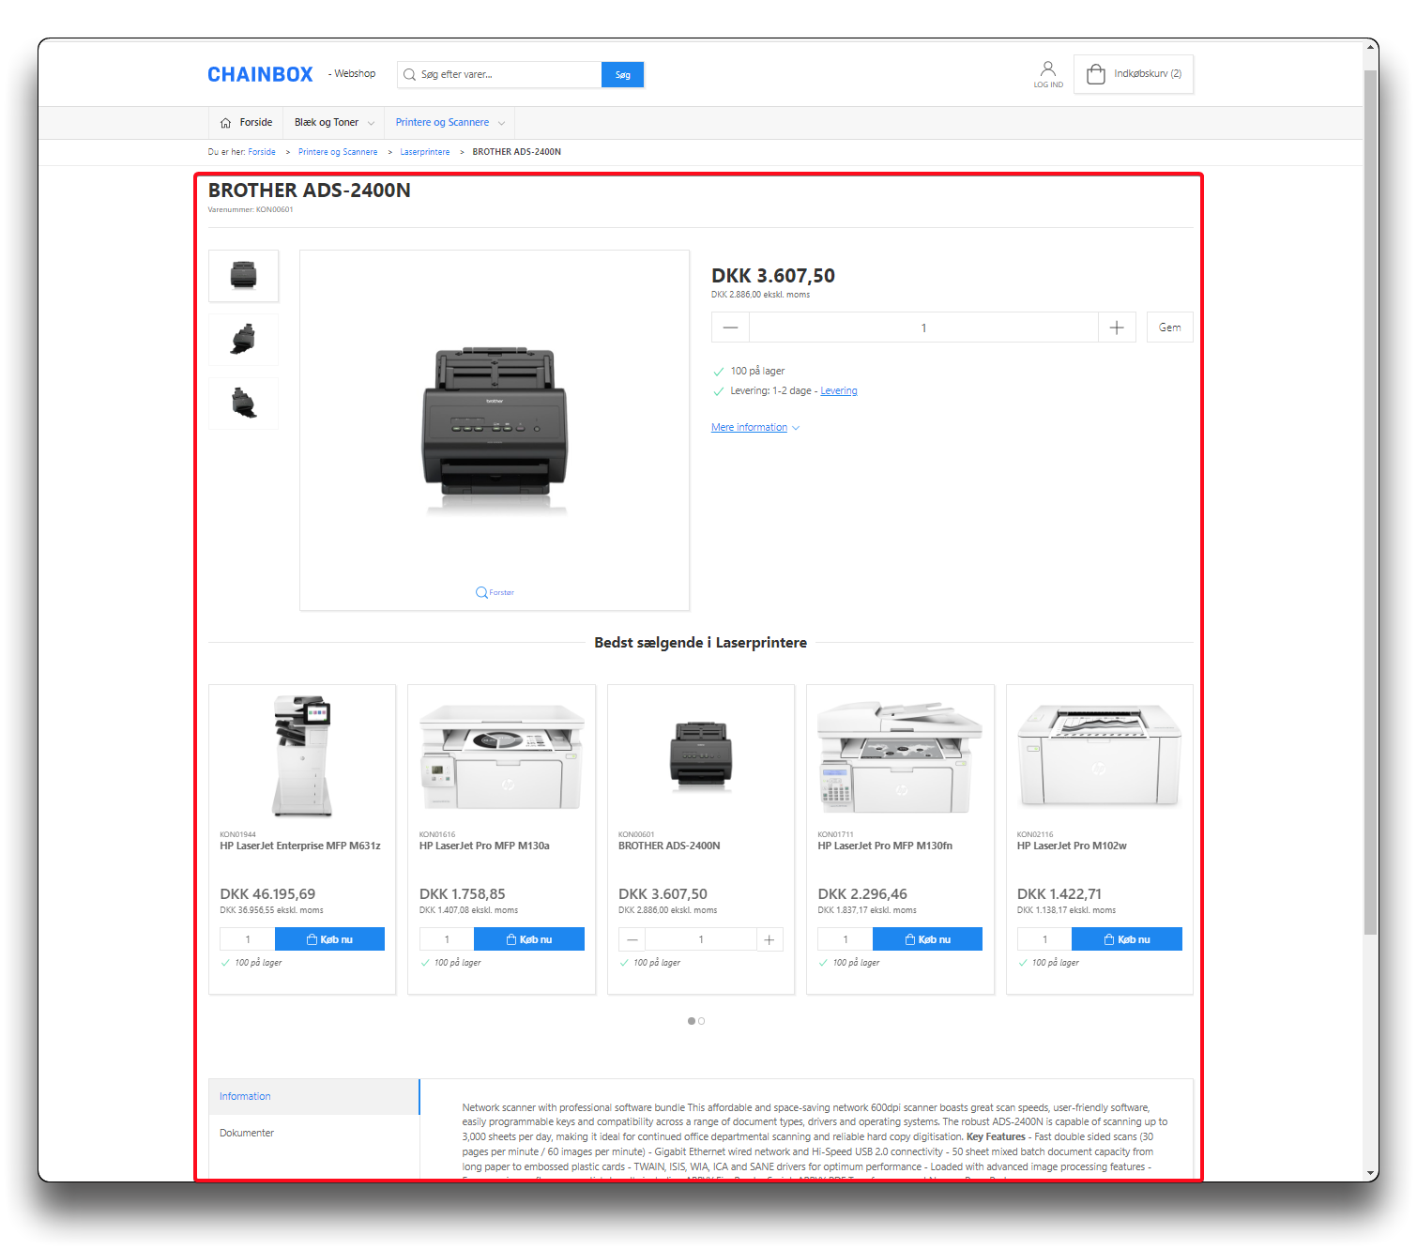Open HP LaserJet Pro M102w image
This screenshot has height=1250, width=1417.
(1100, 755)
